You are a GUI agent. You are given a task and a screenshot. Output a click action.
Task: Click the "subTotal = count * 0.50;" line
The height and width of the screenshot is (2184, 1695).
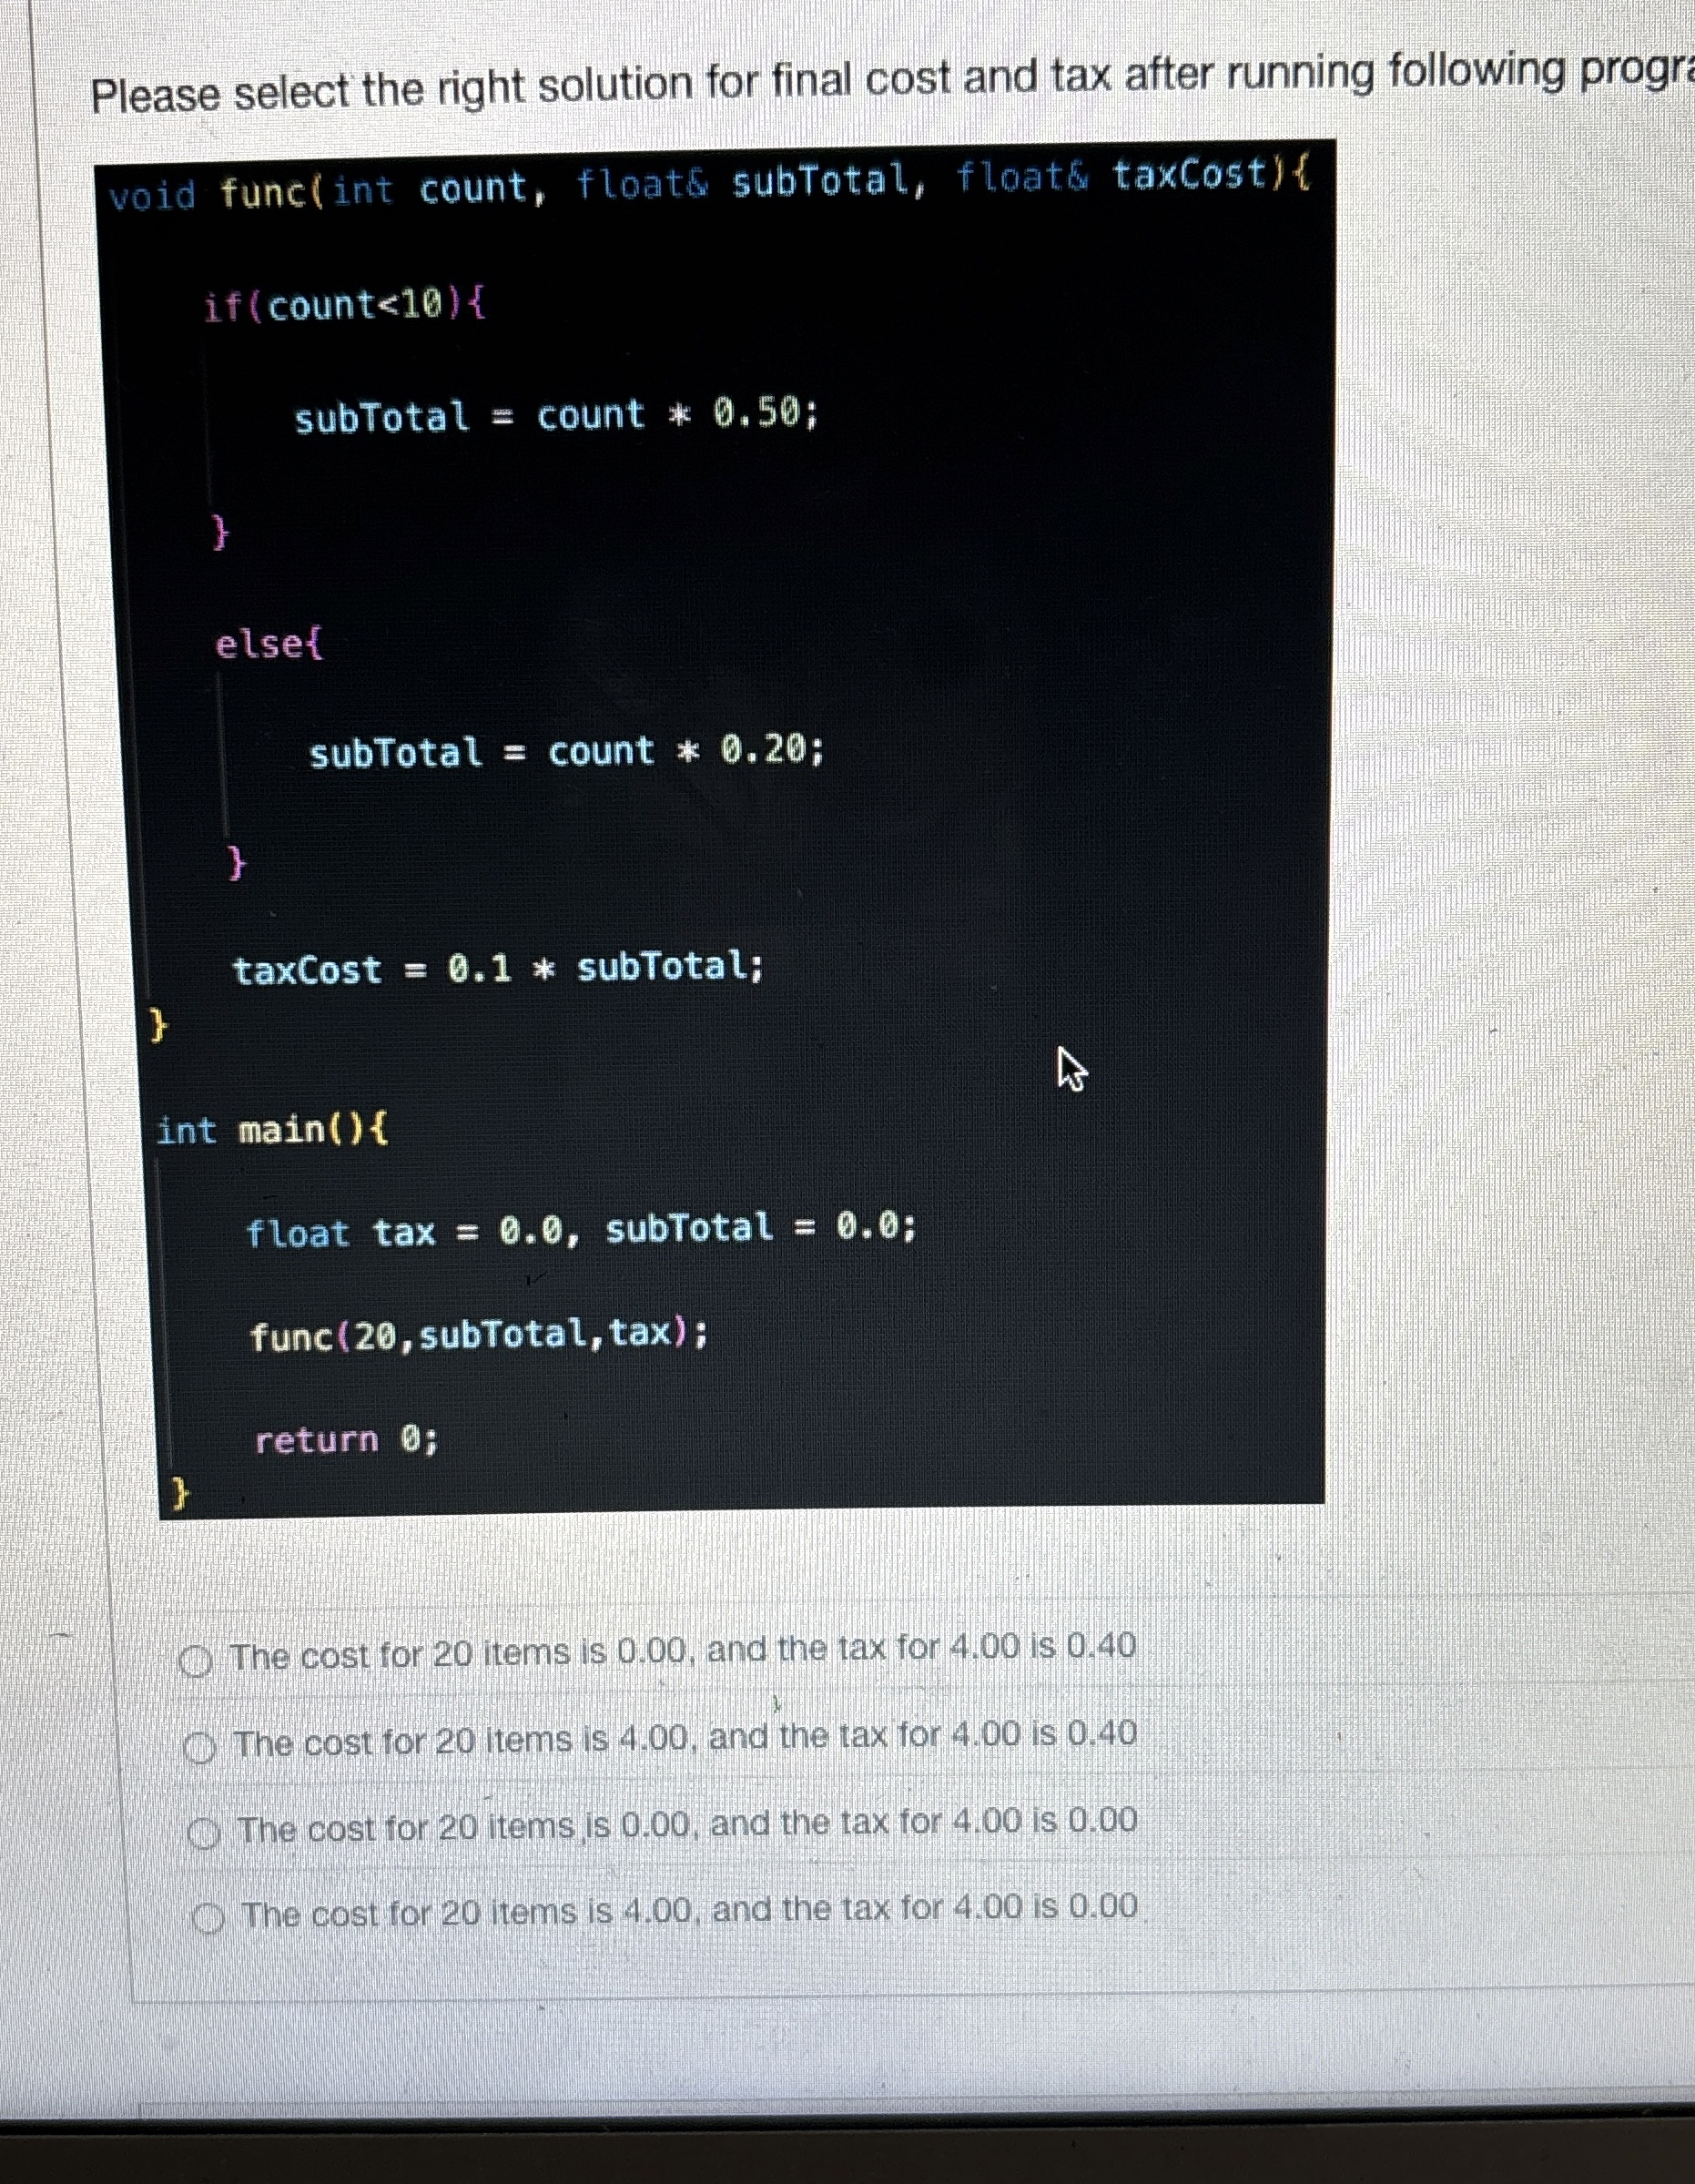(555, 415)
